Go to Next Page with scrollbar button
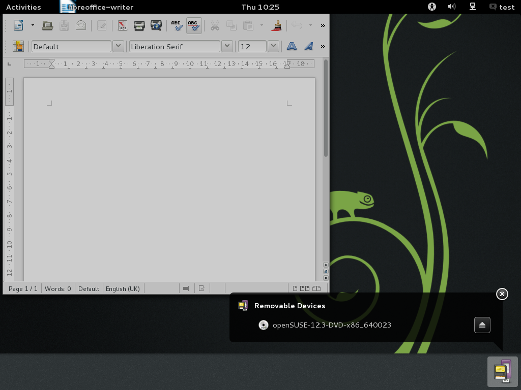Viewport: 521px width, 390px height. tap(326, 278)
